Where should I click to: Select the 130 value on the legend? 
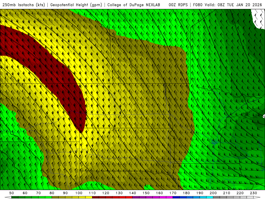click(x=119, y=193)
